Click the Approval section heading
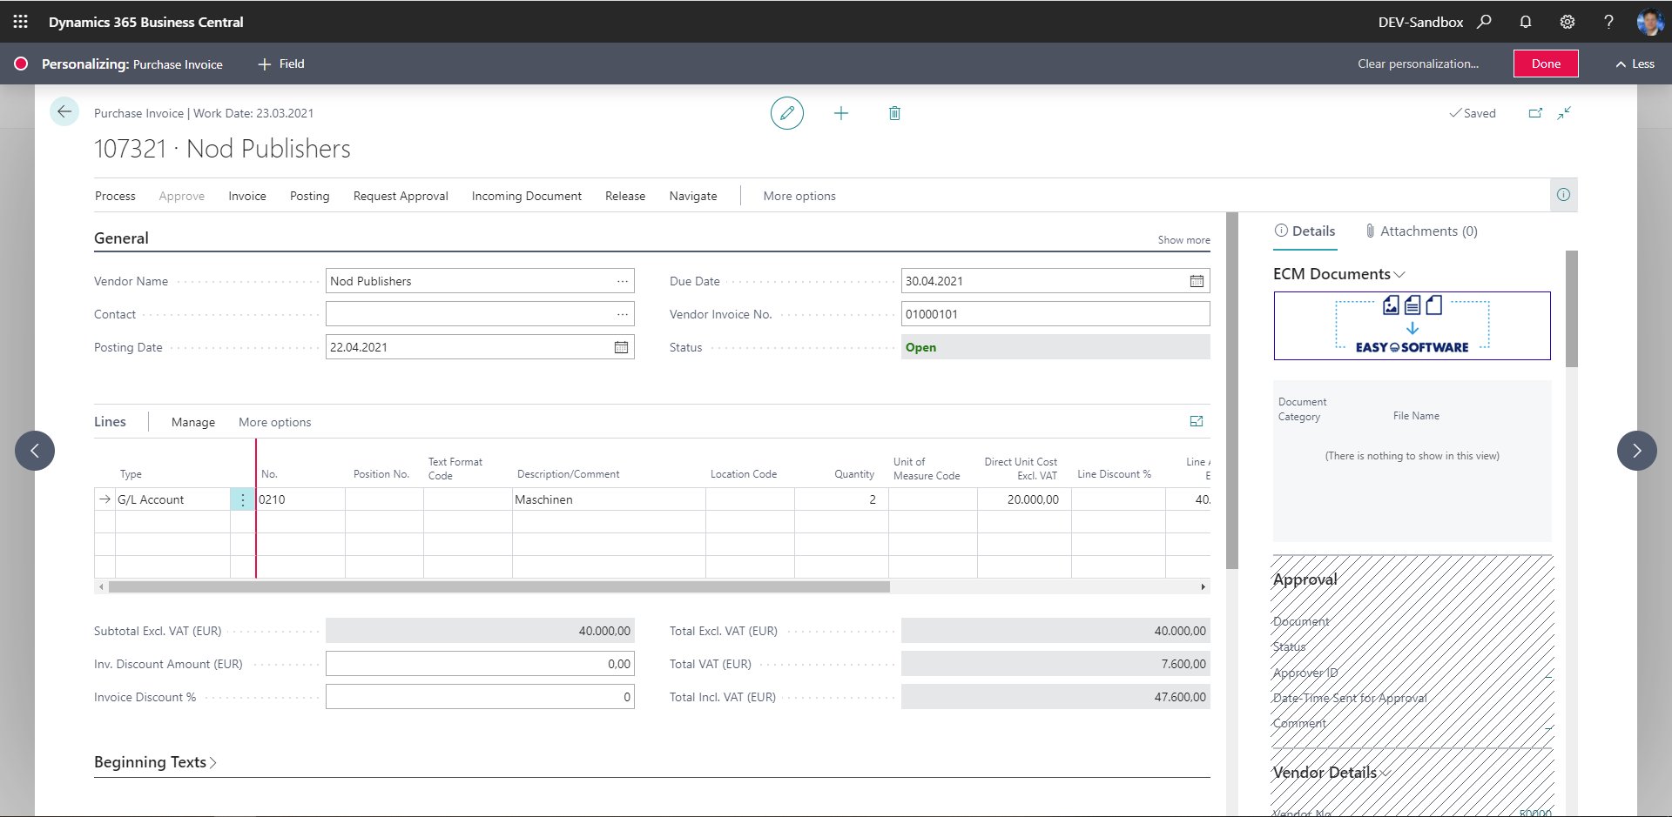The width and height of the screenshot is (1672, 817). click(1305, 579)
